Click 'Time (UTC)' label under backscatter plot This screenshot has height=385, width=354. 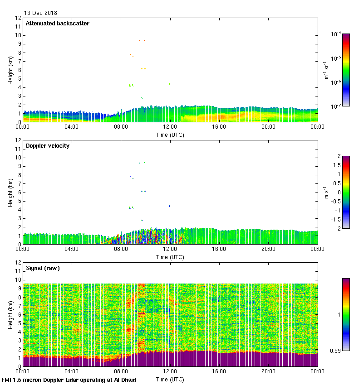[x=170, y=135]
